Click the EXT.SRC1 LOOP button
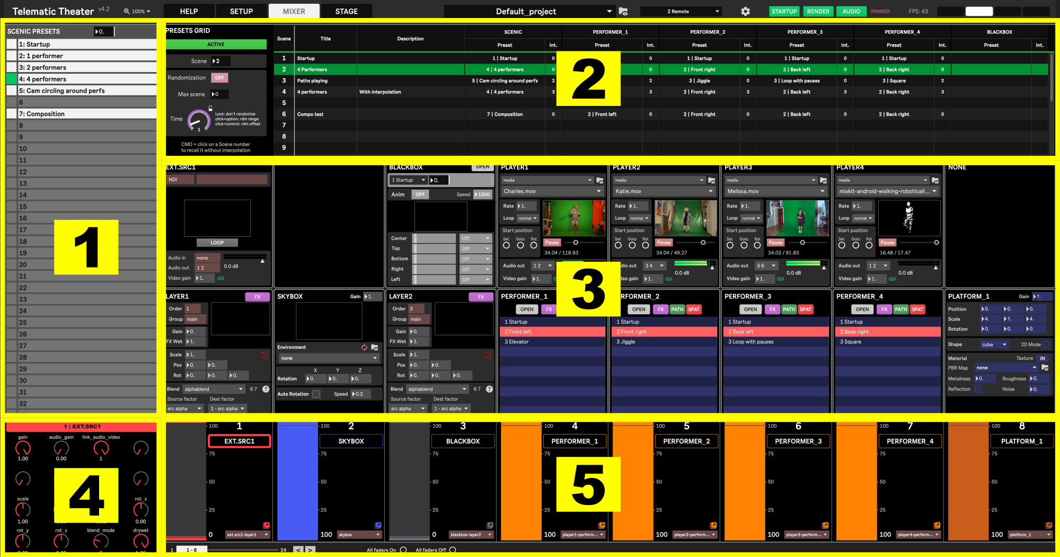 tap(217, 243)
